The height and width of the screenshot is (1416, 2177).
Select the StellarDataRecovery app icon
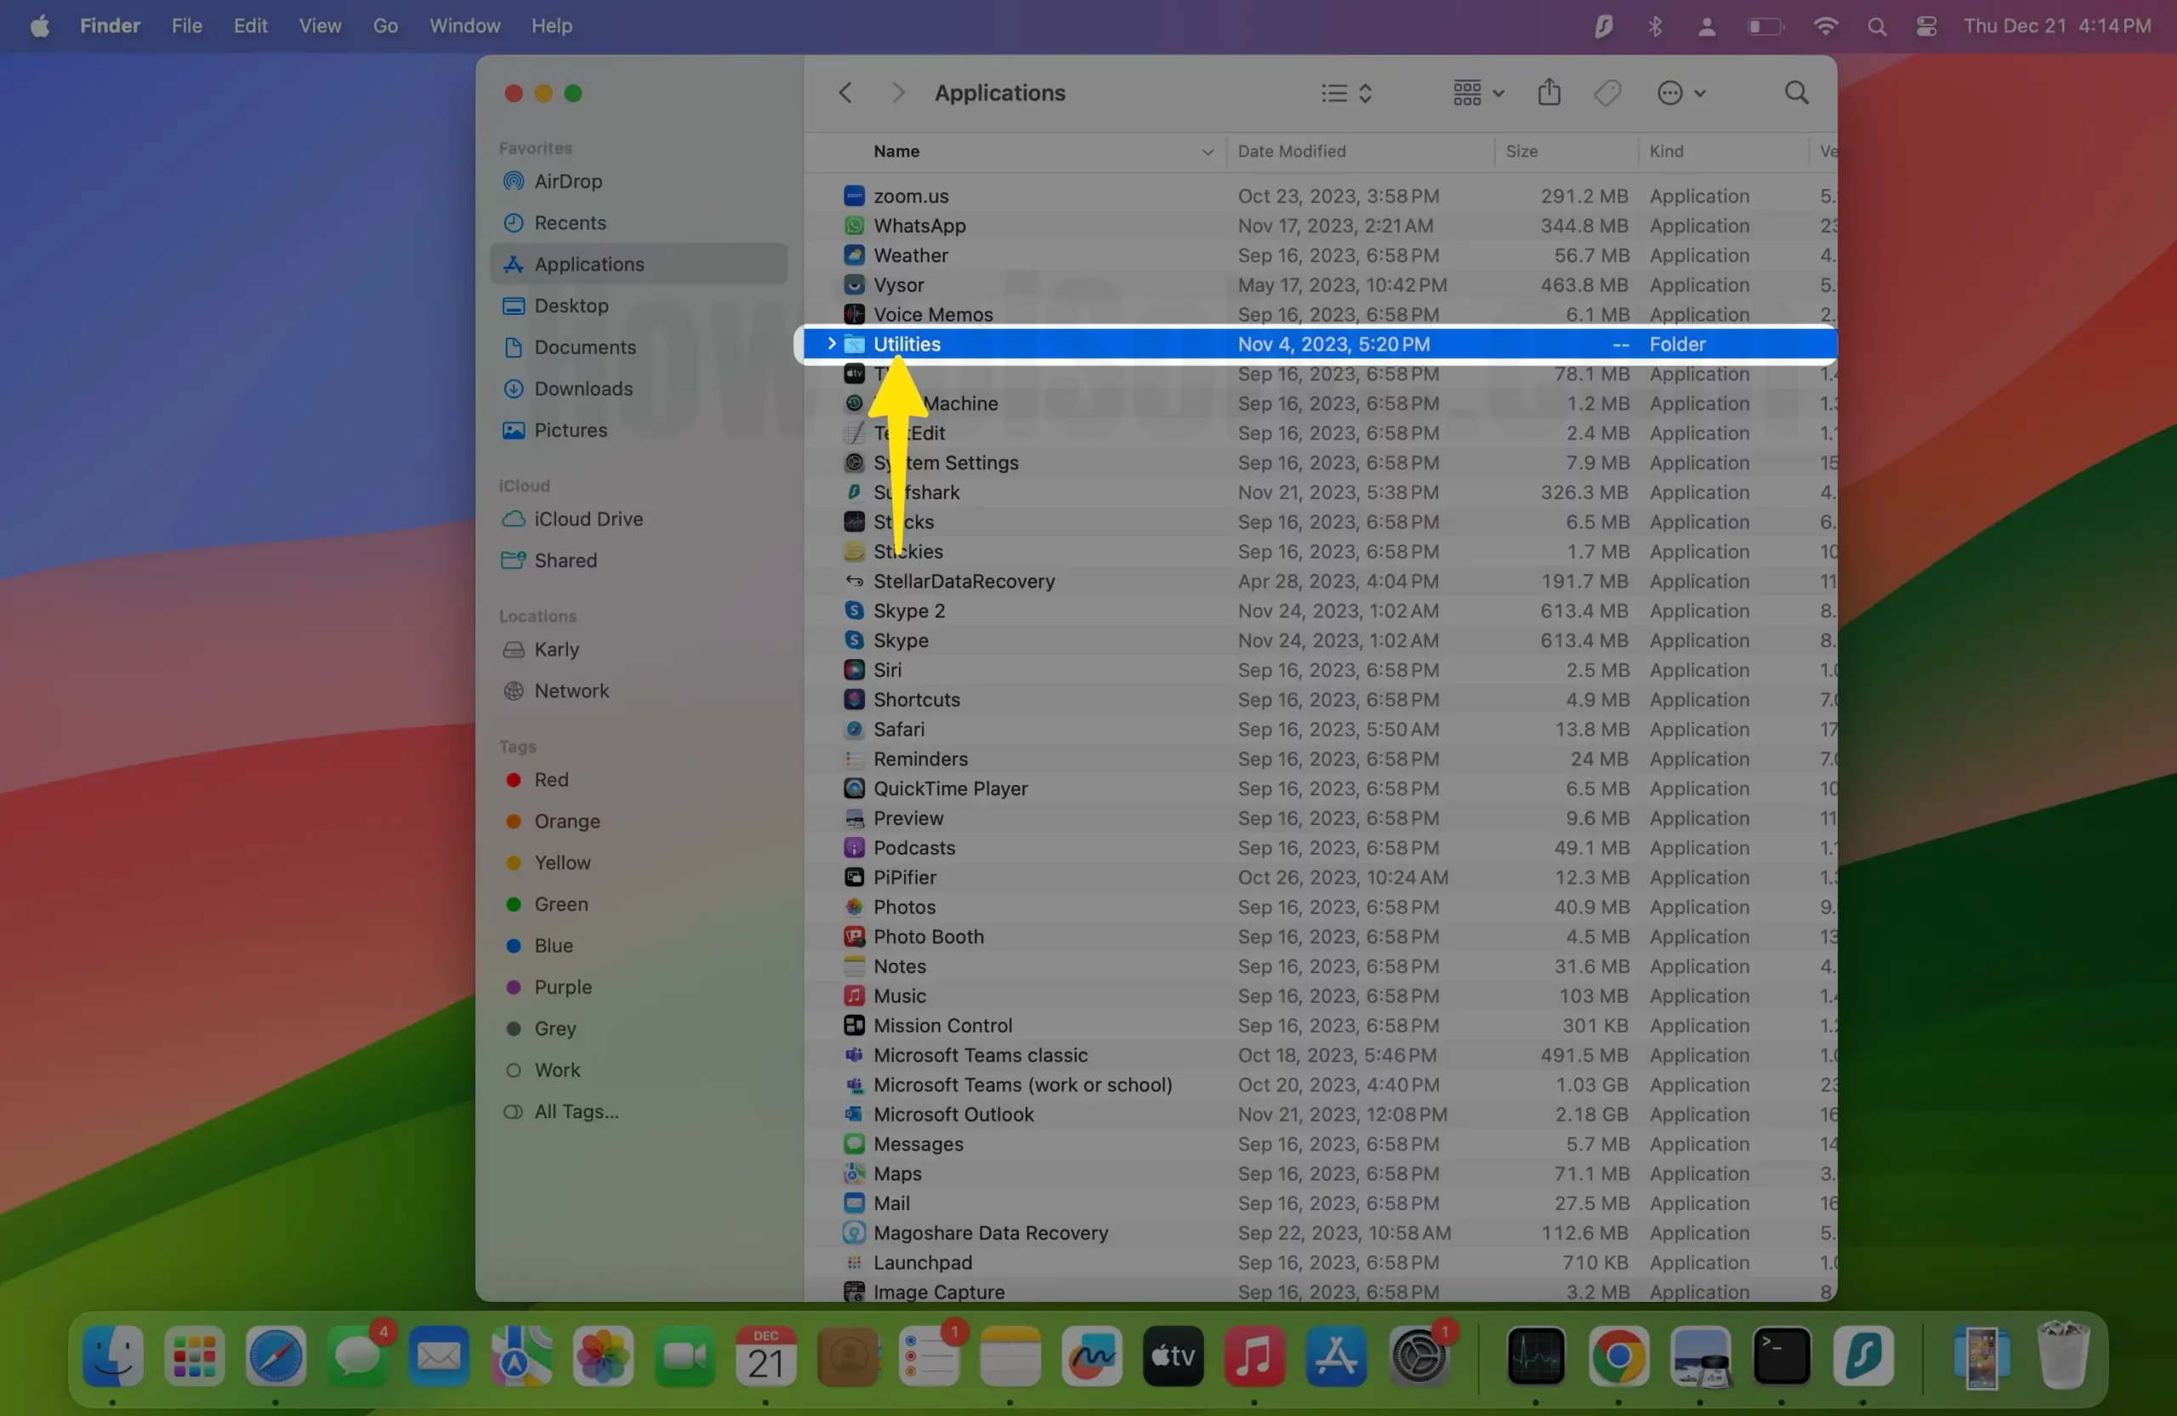[854, 582]
